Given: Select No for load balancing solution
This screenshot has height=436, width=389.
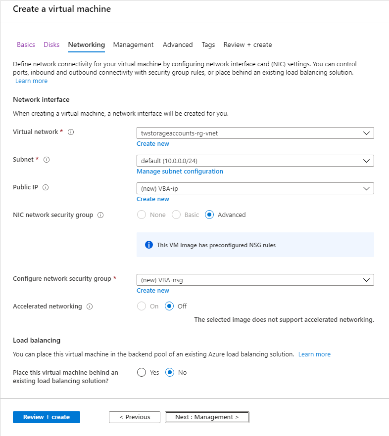Looking at the screenshot, I should [170, 372].
